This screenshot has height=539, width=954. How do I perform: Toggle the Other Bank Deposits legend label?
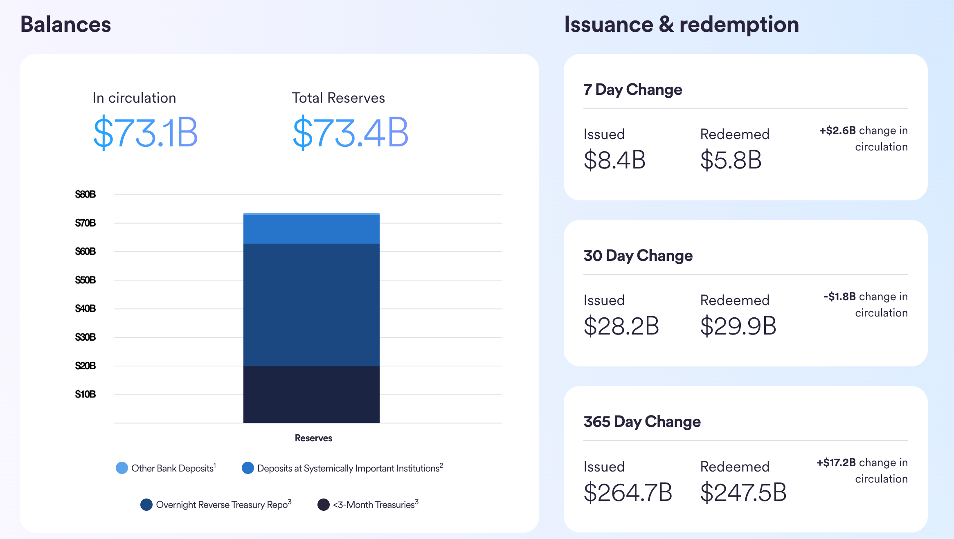[x=173, y=468]
